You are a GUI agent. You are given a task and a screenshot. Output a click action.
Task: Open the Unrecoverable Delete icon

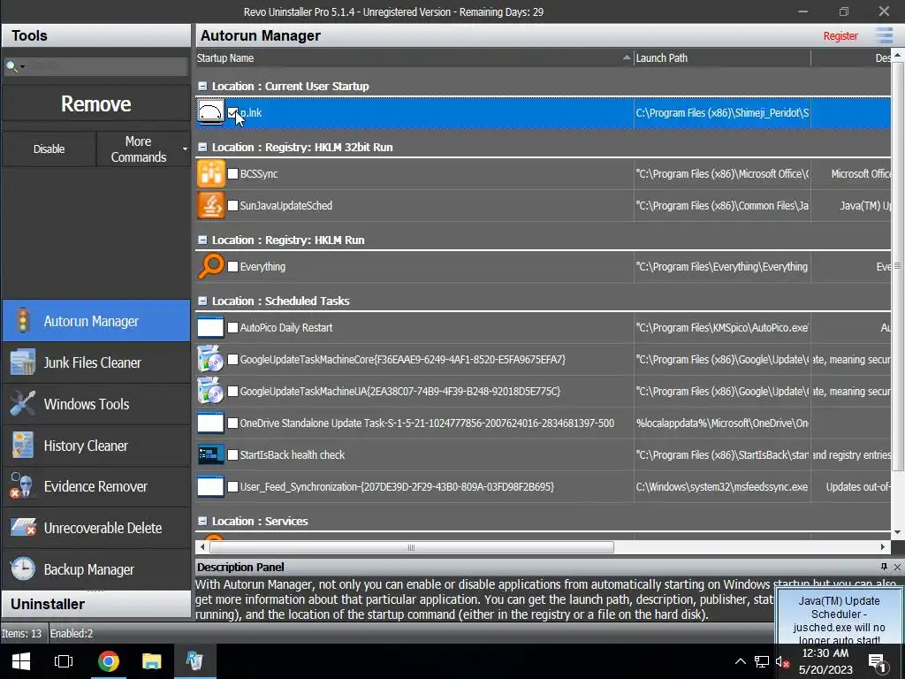tap(22, 527)
